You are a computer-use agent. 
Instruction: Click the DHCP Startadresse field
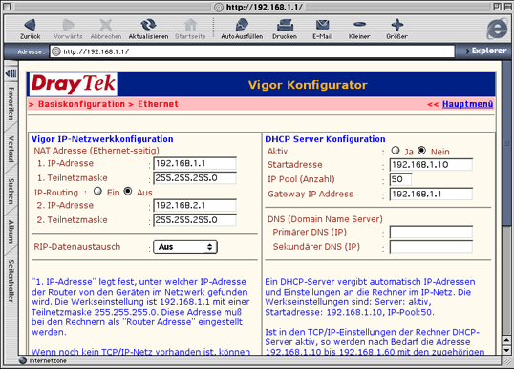[431, 165]
